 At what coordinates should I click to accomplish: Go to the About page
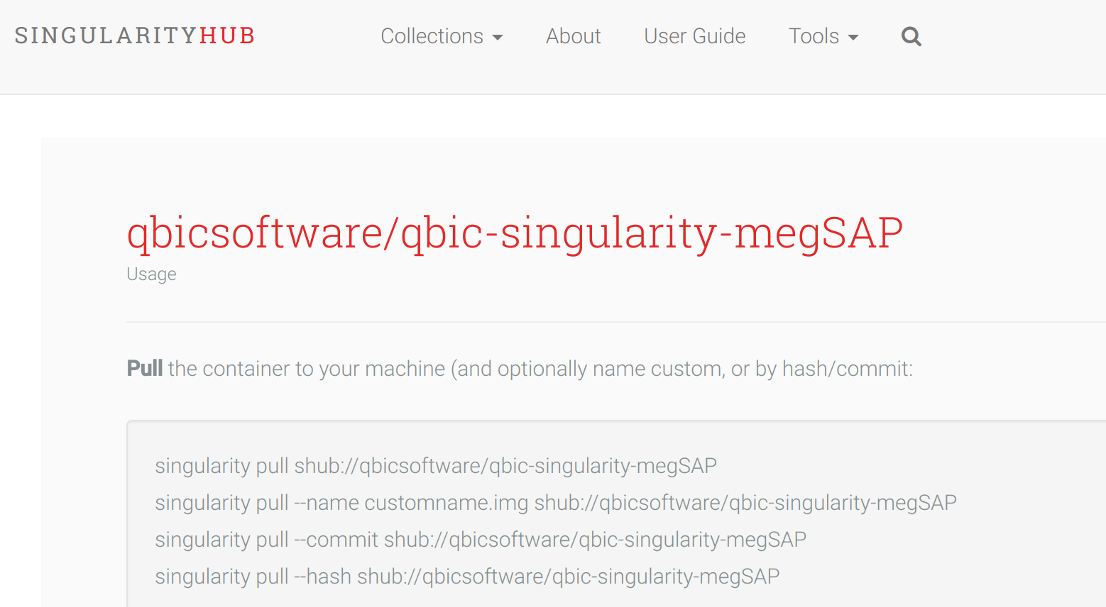pyautogui.click(x=573, y=36)
